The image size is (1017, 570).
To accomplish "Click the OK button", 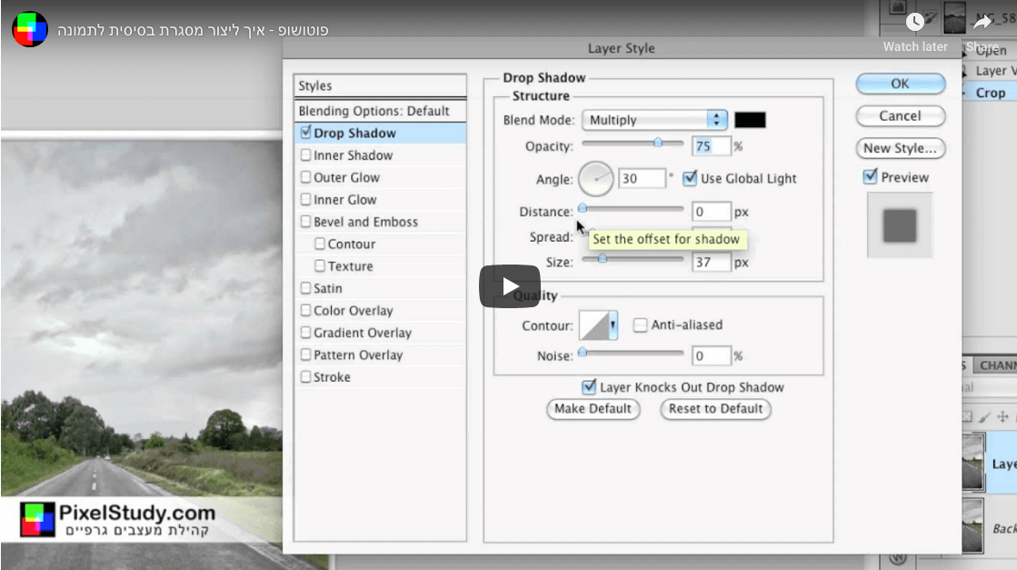I will click(900, 84).
